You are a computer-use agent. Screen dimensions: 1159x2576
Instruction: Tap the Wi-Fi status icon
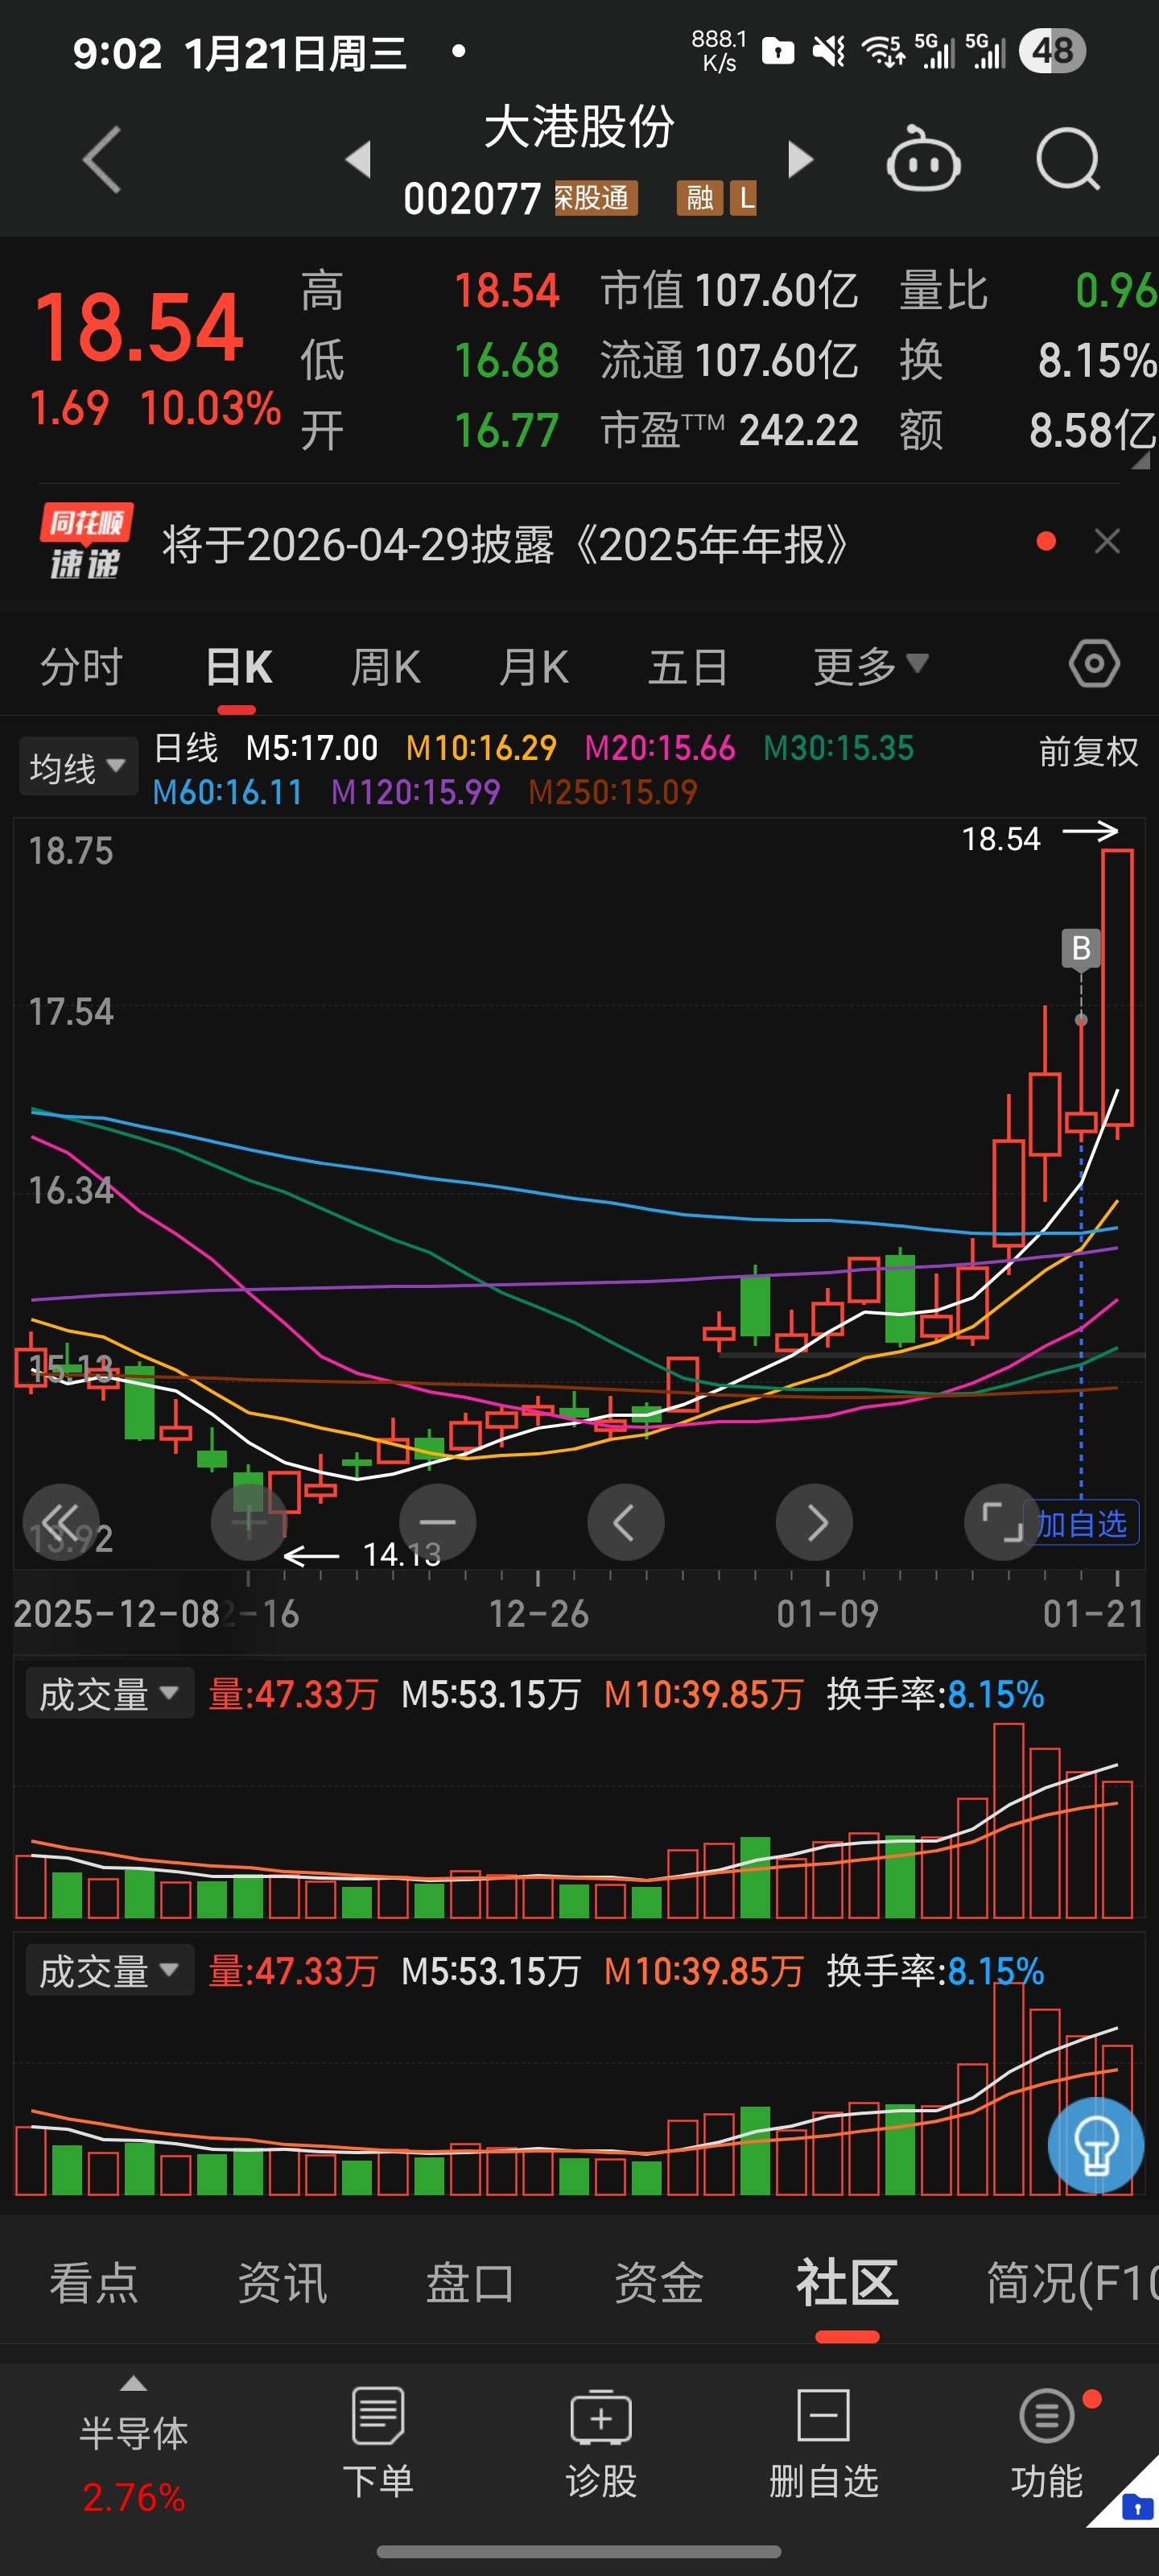(x=883, y=50)
